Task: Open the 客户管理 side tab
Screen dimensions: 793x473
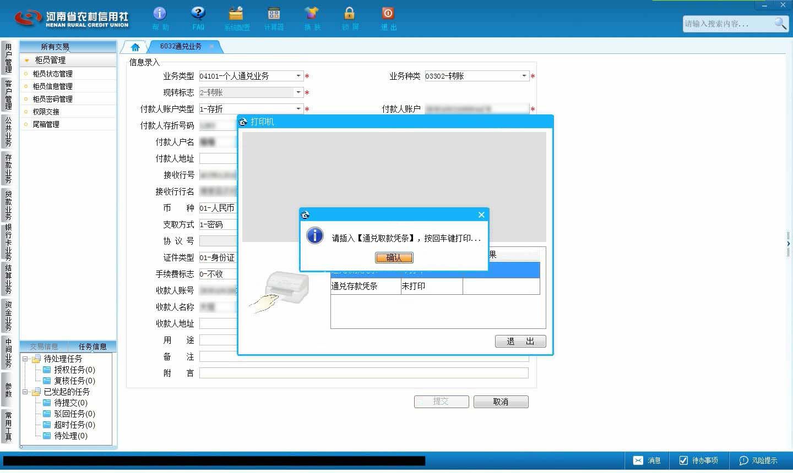Action: point(8,95)
